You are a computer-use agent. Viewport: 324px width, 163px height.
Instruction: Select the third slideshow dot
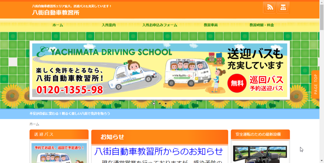166,104
